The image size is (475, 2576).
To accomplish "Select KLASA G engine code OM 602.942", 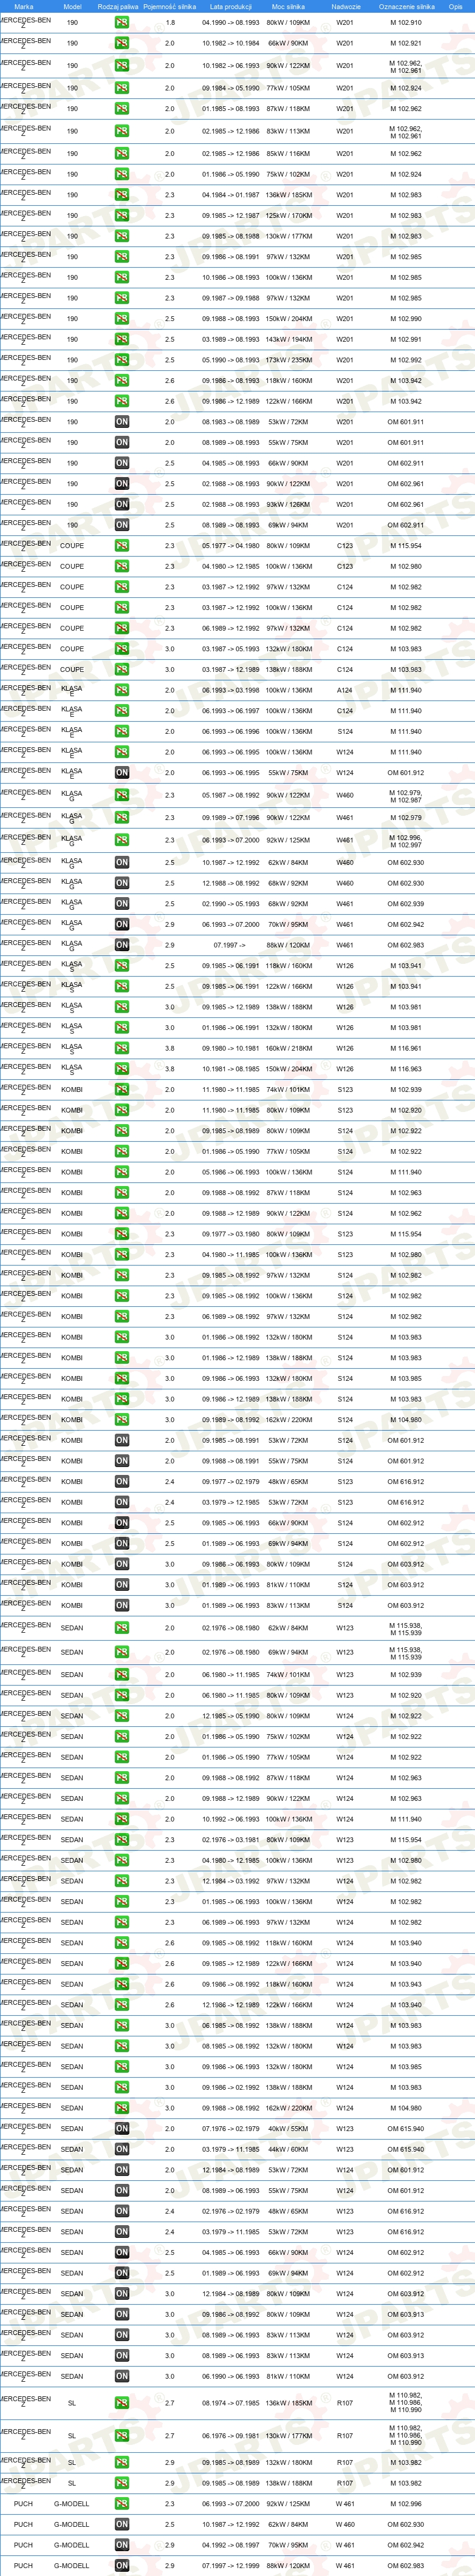I will [x=406, y=925].
